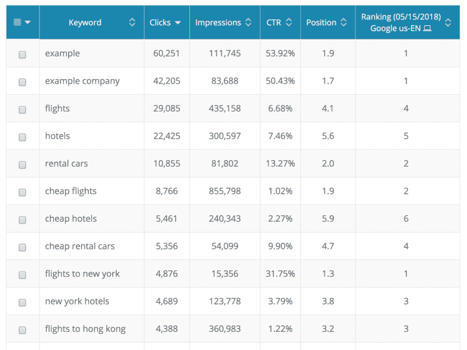The image size is (467, 350).
Task: Click the CTR column sort arrows
Action: [x=287, y=23]
